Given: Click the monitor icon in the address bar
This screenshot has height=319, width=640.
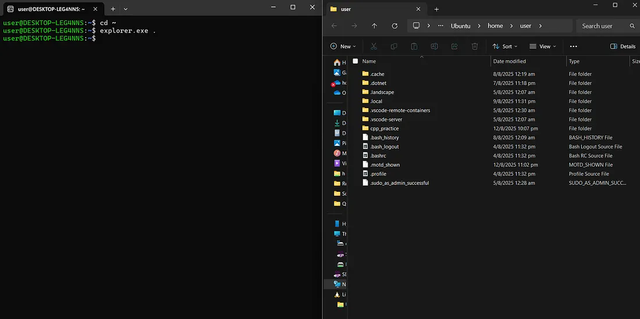Looking at the screenshot, I should point(417,26).
